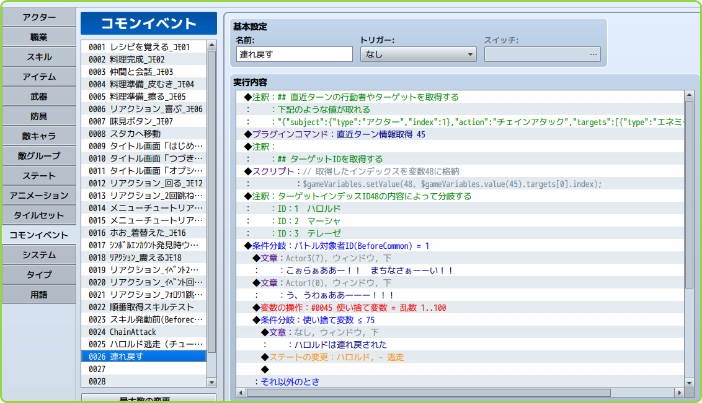Switch to the 敵キャラ tab
Image resolution: width=702 pixels, height=403 pixels.
39,136
